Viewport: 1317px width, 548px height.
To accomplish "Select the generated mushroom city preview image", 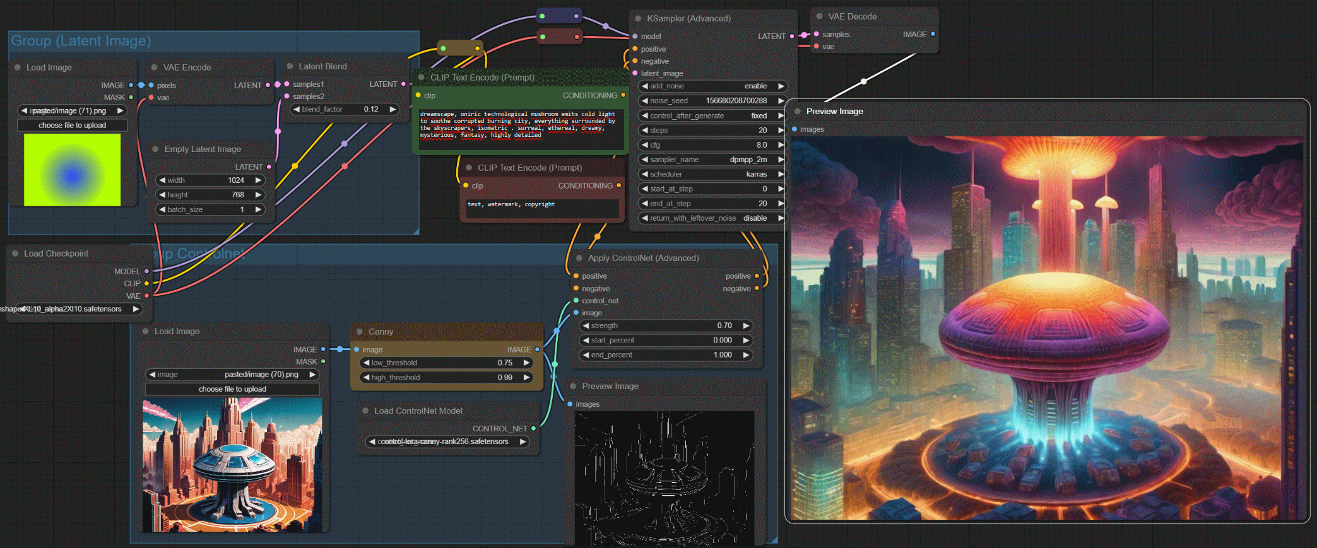I will pos(1046,328).
